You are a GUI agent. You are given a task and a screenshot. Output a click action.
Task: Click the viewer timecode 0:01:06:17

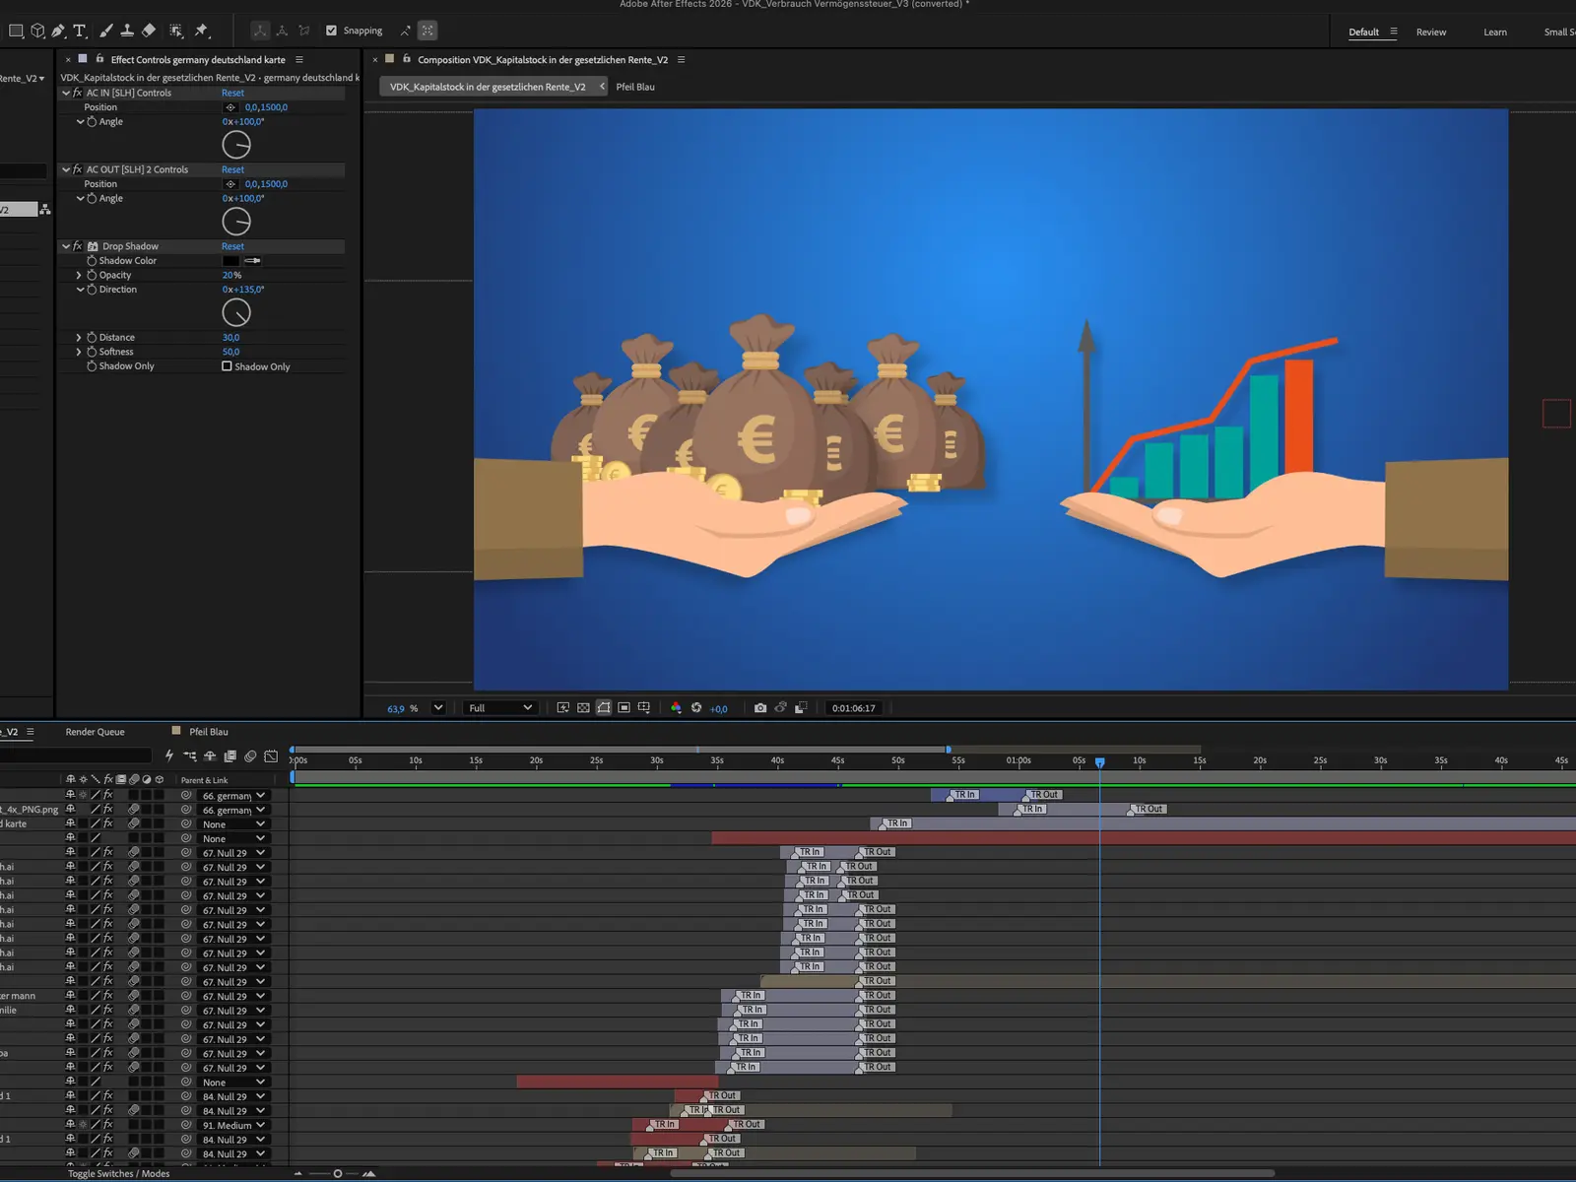click(x=853, y=708)
